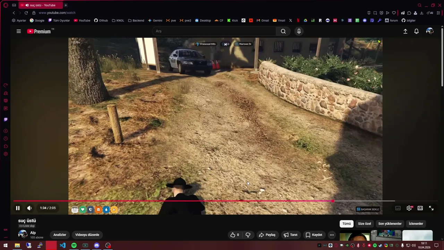Open the Tüm Oyunlar bookmark
The height and width of the screenshot is (250, 444).
point(59,20)
